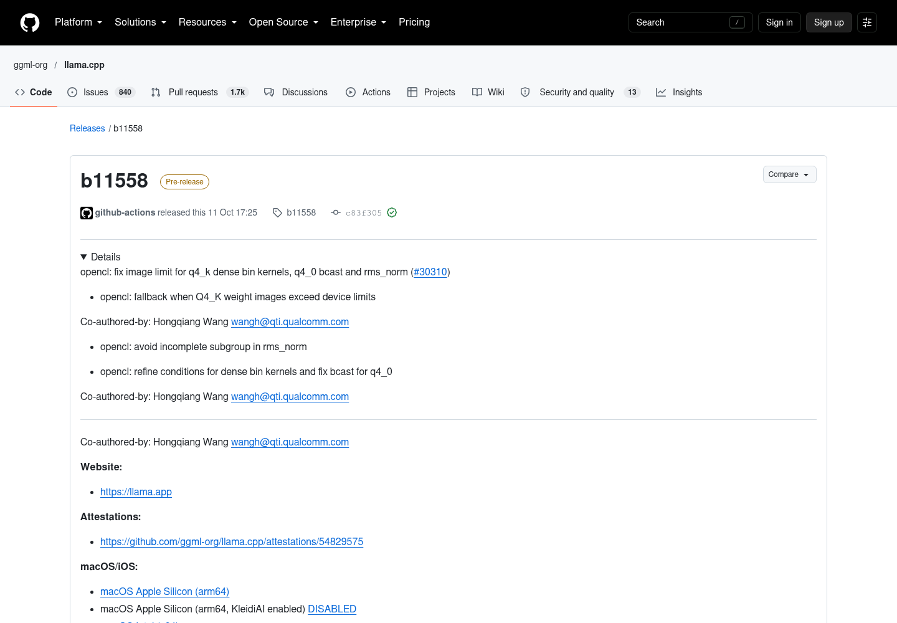This screenshot has height=623, width=897.
Task: Open the github-actions author link
Action: coord(125,212)
